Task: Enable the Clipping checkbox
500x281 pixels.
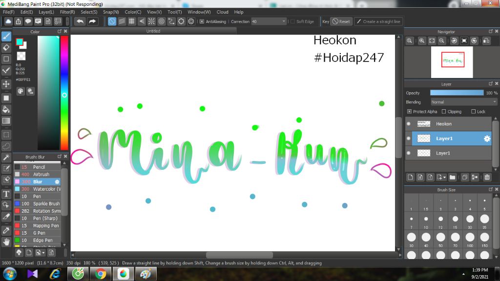Action: point(444,112)
